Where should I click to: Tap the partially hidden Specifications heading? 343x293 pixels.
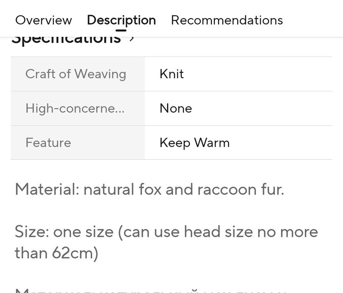(66, 40)
